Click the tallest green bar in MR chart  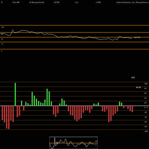(15, 94)
